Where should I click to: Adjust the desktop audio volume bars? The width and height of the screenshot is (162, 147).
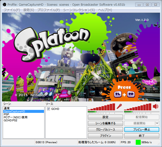137,107
